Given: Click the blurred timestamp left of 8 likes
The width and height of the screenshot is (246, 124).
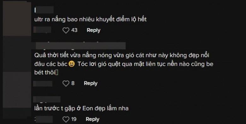Looking at the screenshot, I should click(43, 84).
